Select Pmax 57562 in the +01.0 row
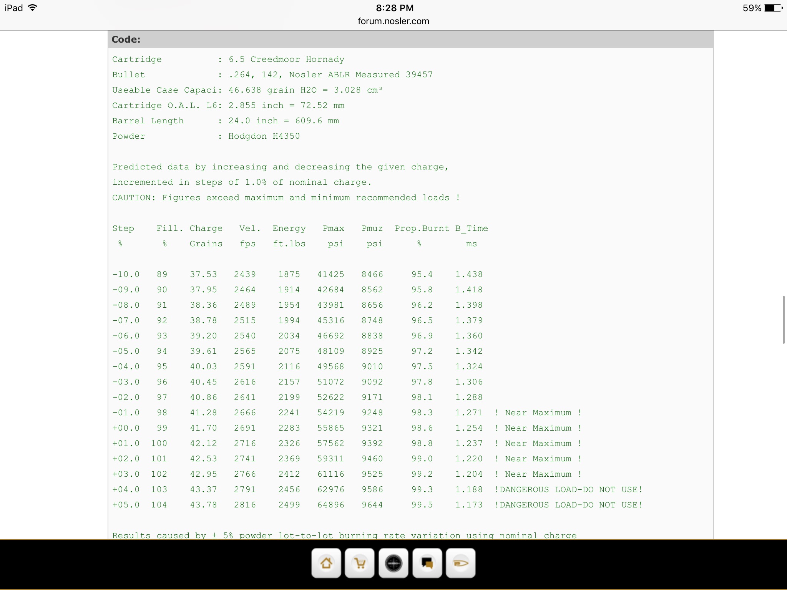Image resolution: width=787 pixels, height=590 pixels. tap(330, 444)
